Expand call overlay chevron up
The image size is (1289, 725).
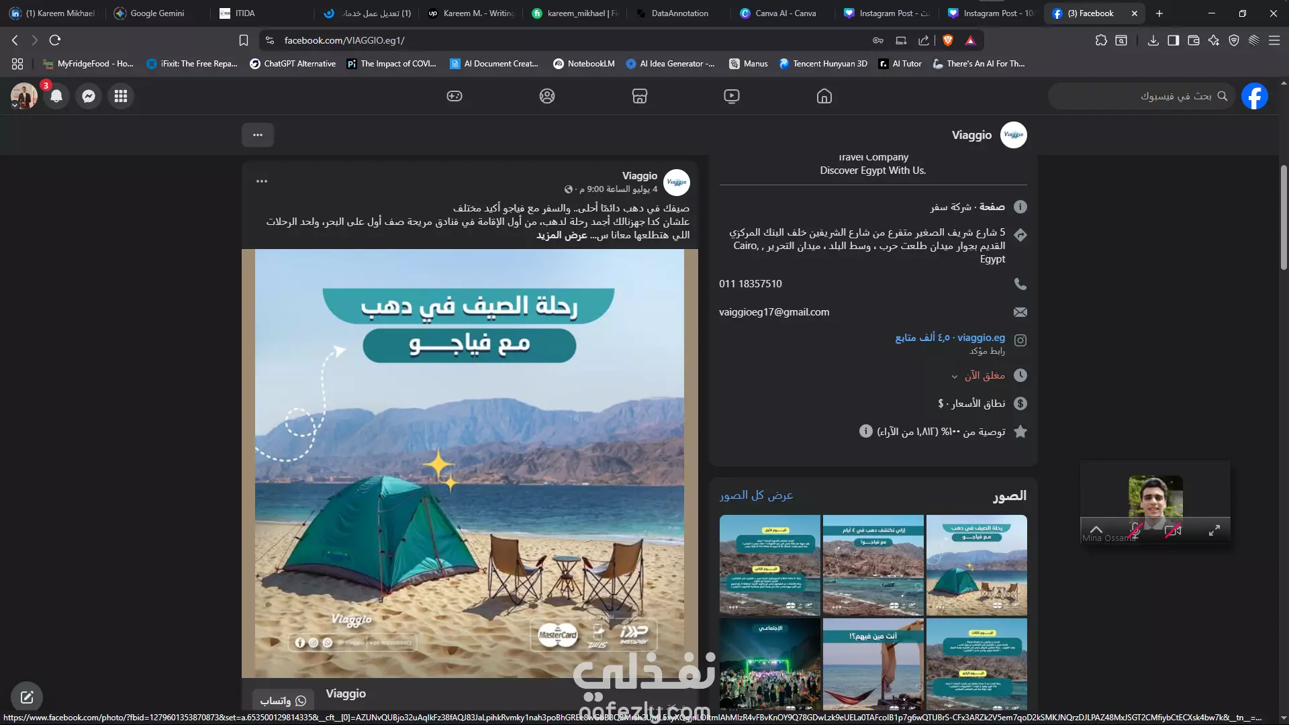(1096, 529)
